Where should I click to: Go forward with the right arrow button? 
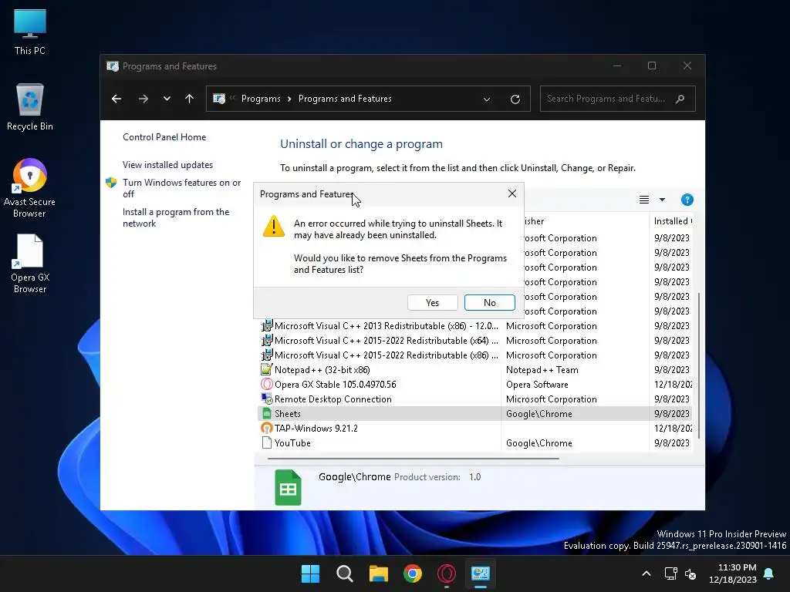[x=143, y=99]
